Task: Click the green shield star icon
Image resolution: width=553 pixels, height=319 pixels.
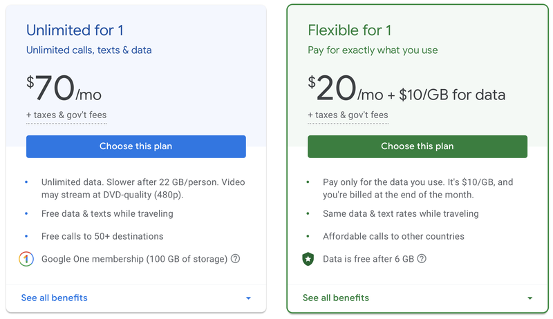Action: (x=308, y=259)
